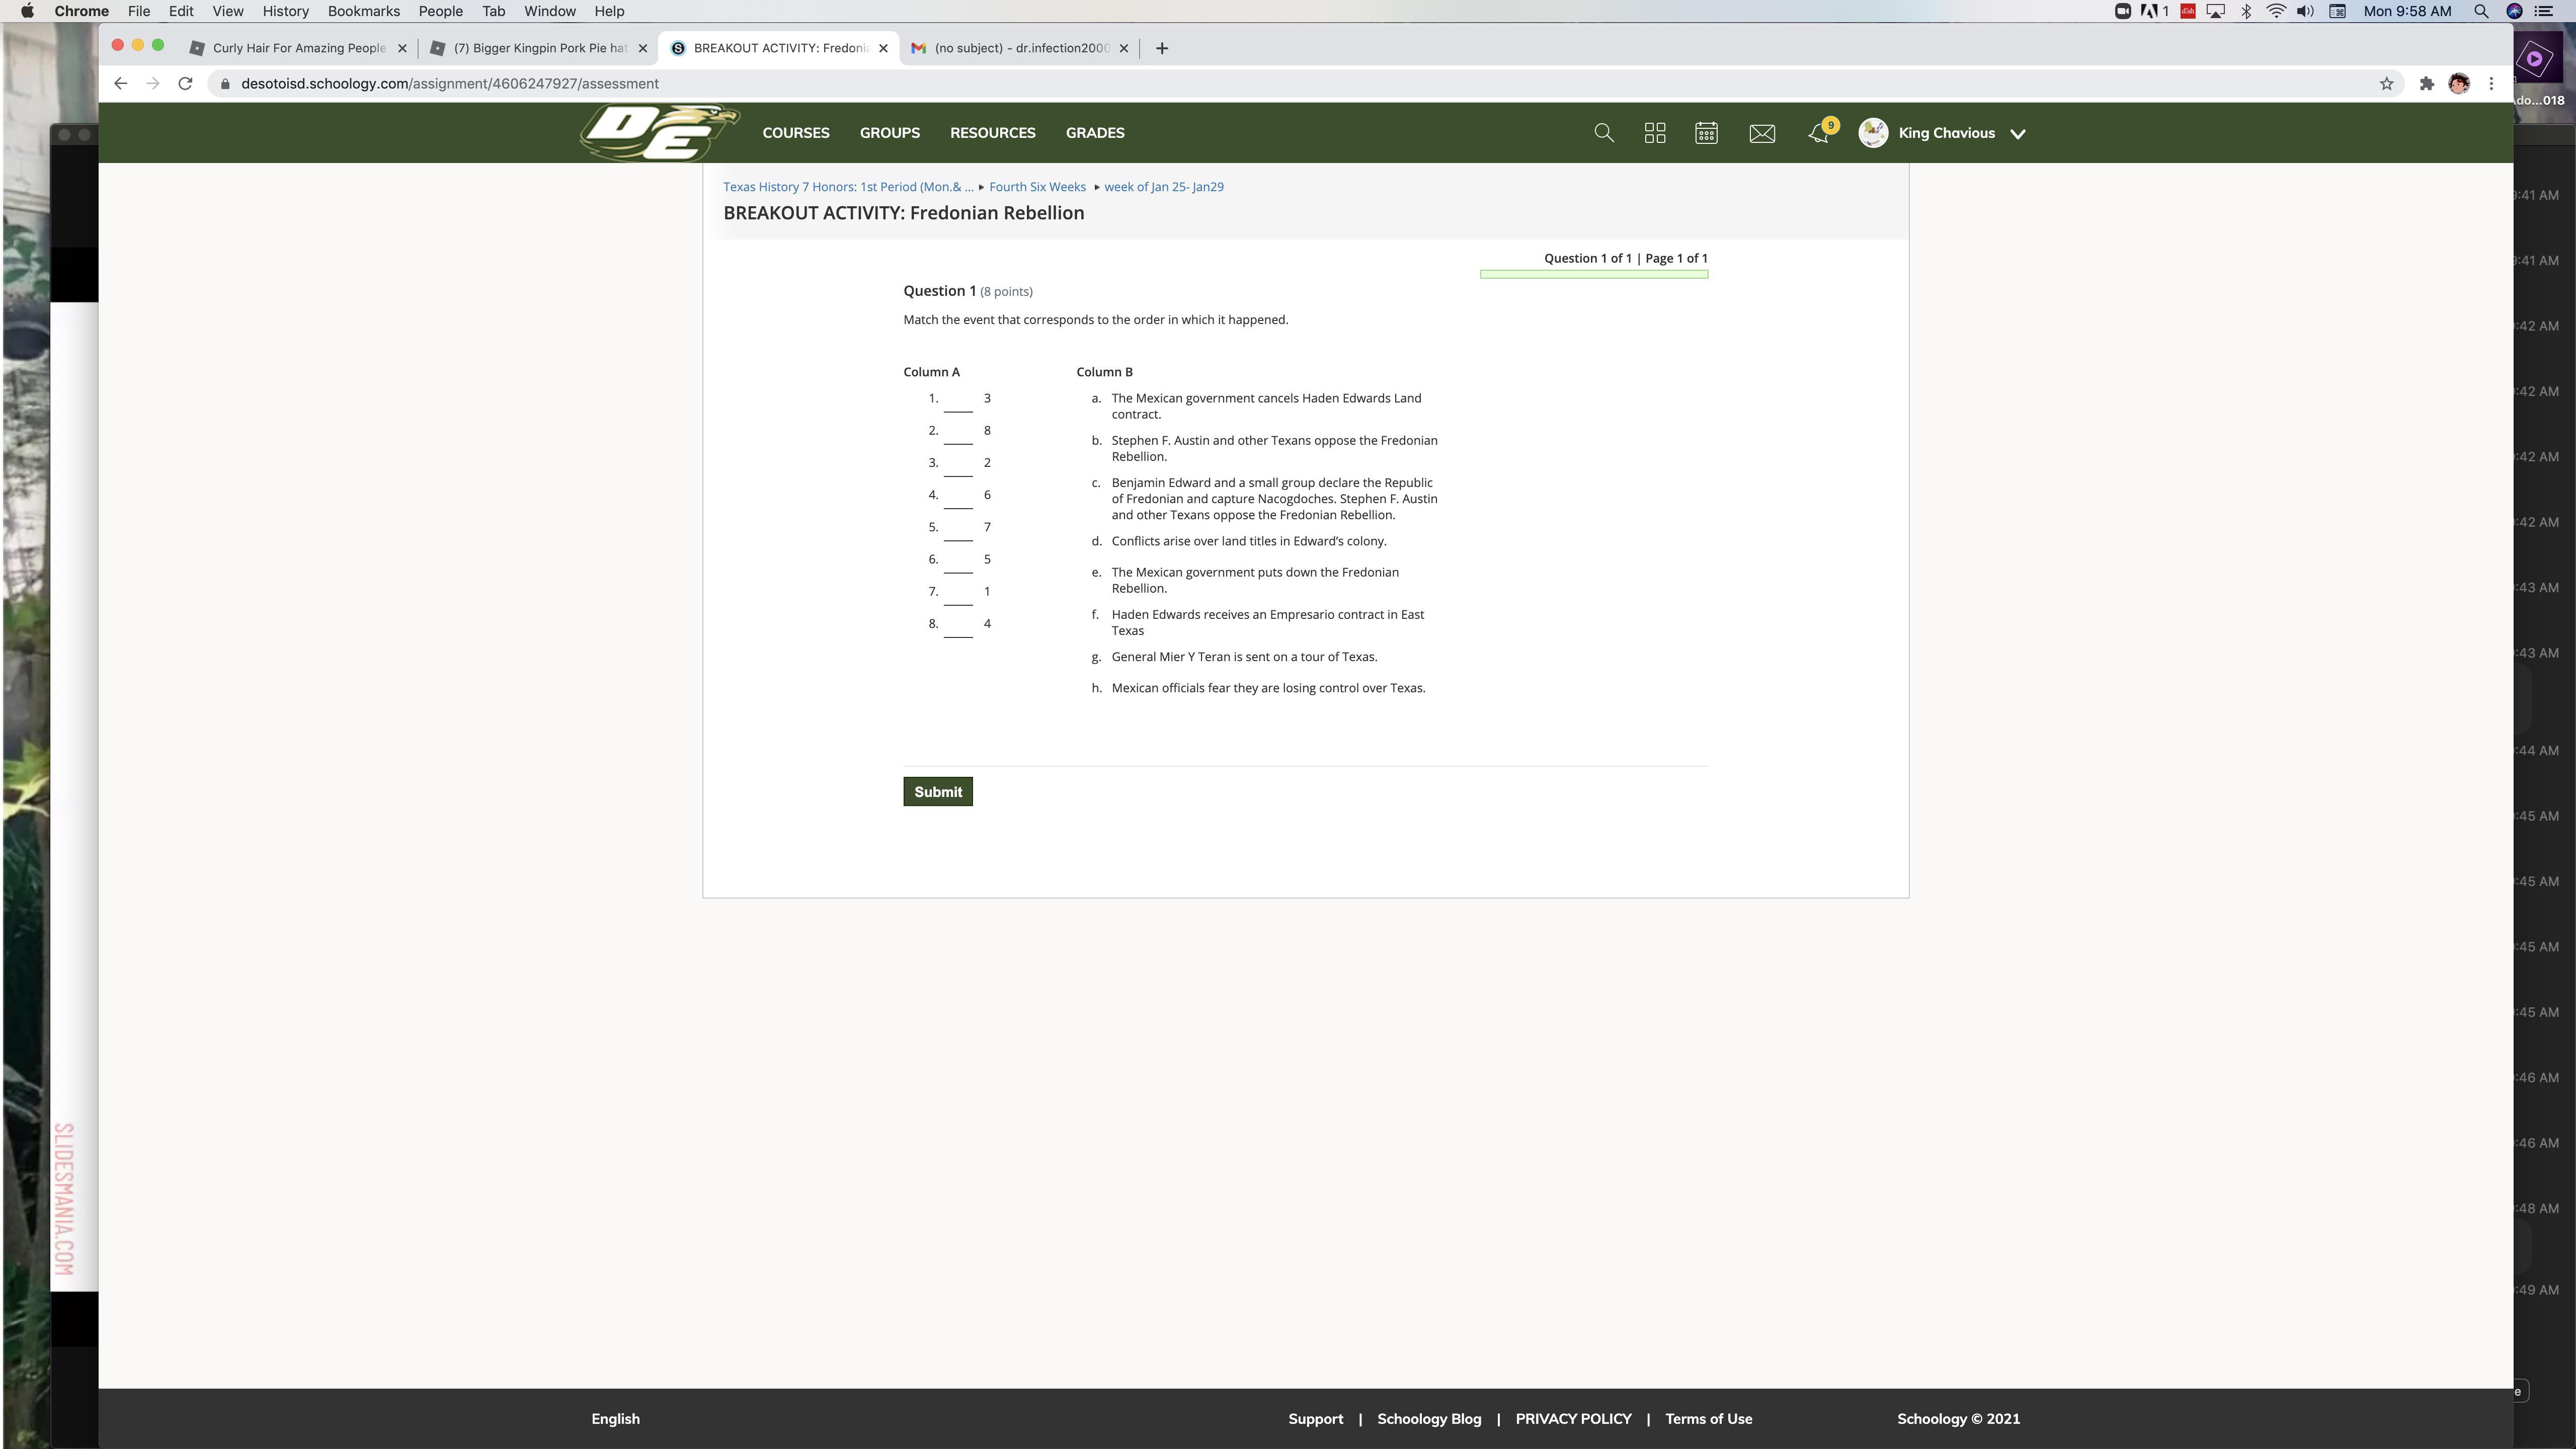Click the DE eagle school logo
This screenshot has width=2576, height=1449.
(659, 133)
